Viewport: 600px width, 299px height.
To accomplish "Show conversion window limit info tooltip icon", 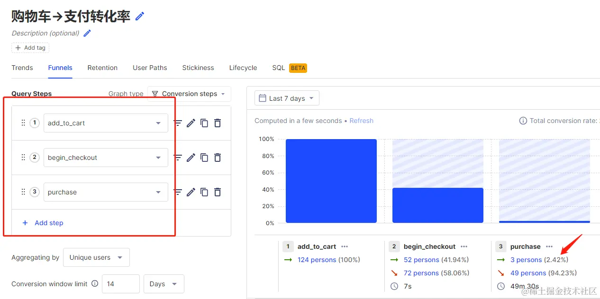I will click(x=95, y=284).
